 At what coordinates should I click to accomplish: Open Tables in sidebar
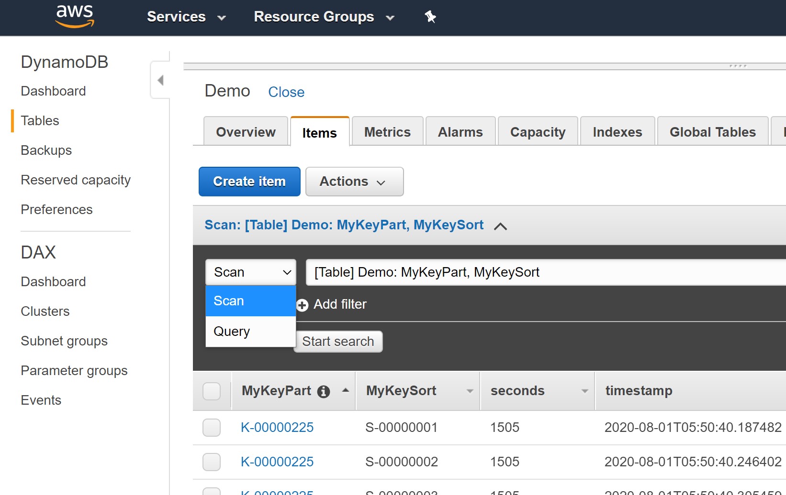pyautogui.click(x=40, y=121)
